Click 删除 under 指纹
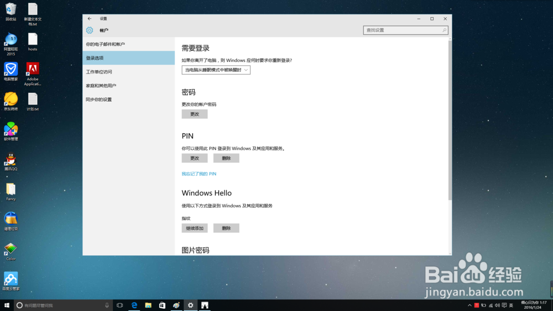This screenshot has height=311, width=553. pyautogui.click(x=226, y=228)
